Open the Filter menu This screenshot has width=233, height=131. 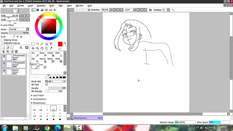(x=61, y=6)
